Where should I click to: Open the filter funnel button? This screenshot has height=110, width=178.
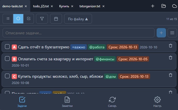tap(42, 19)
